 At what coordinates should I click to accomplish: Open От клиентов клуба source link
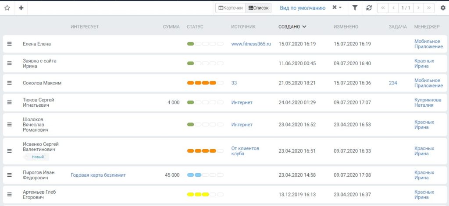(x=245, y=151)
